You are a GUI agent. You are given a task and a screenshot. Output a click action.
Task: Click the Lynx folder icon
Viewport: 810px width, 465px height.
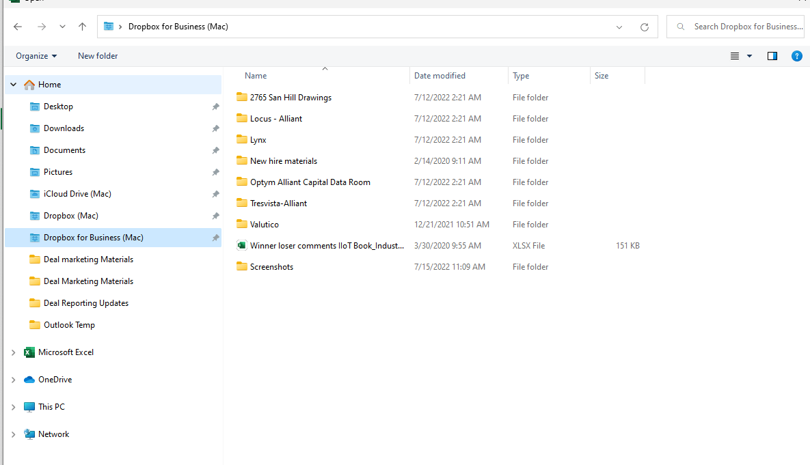click(241, 139)
